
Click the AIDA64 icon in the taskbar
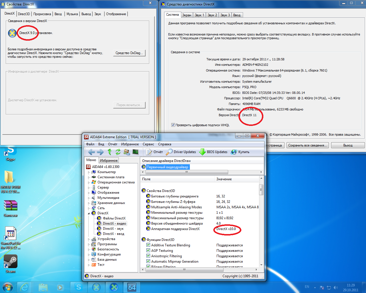[x=132, y=287]
